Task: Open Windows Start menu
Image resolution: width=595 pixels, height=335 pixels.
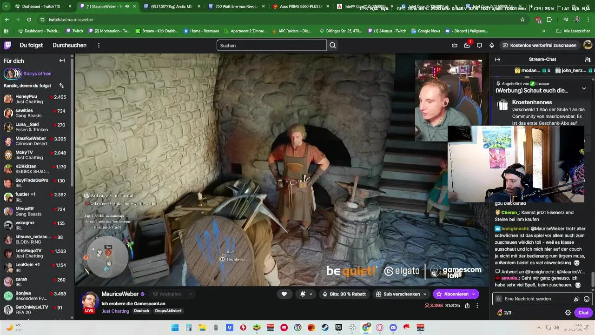Action: pos(175,328)
